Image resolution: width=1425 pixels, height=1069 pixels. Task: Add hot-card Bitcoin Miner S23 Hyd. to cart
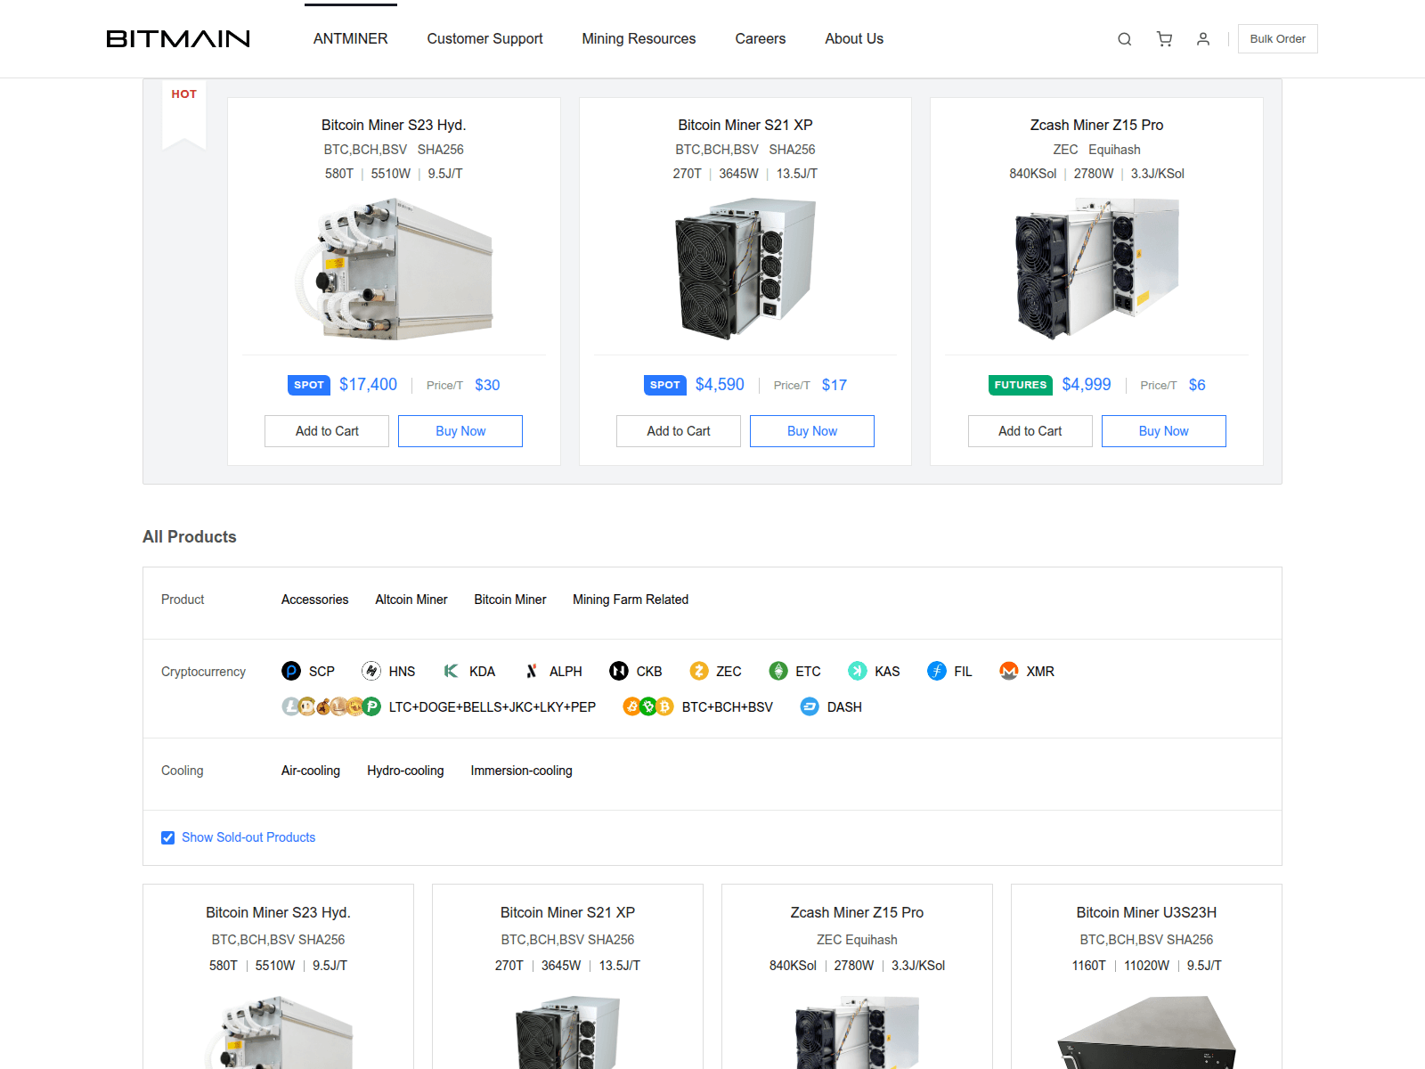pyautogui.click(x=327, y=431)
